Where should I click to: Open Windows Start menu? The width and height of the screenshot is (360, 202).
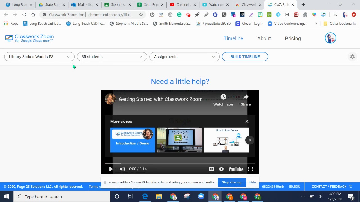(7, 197)
